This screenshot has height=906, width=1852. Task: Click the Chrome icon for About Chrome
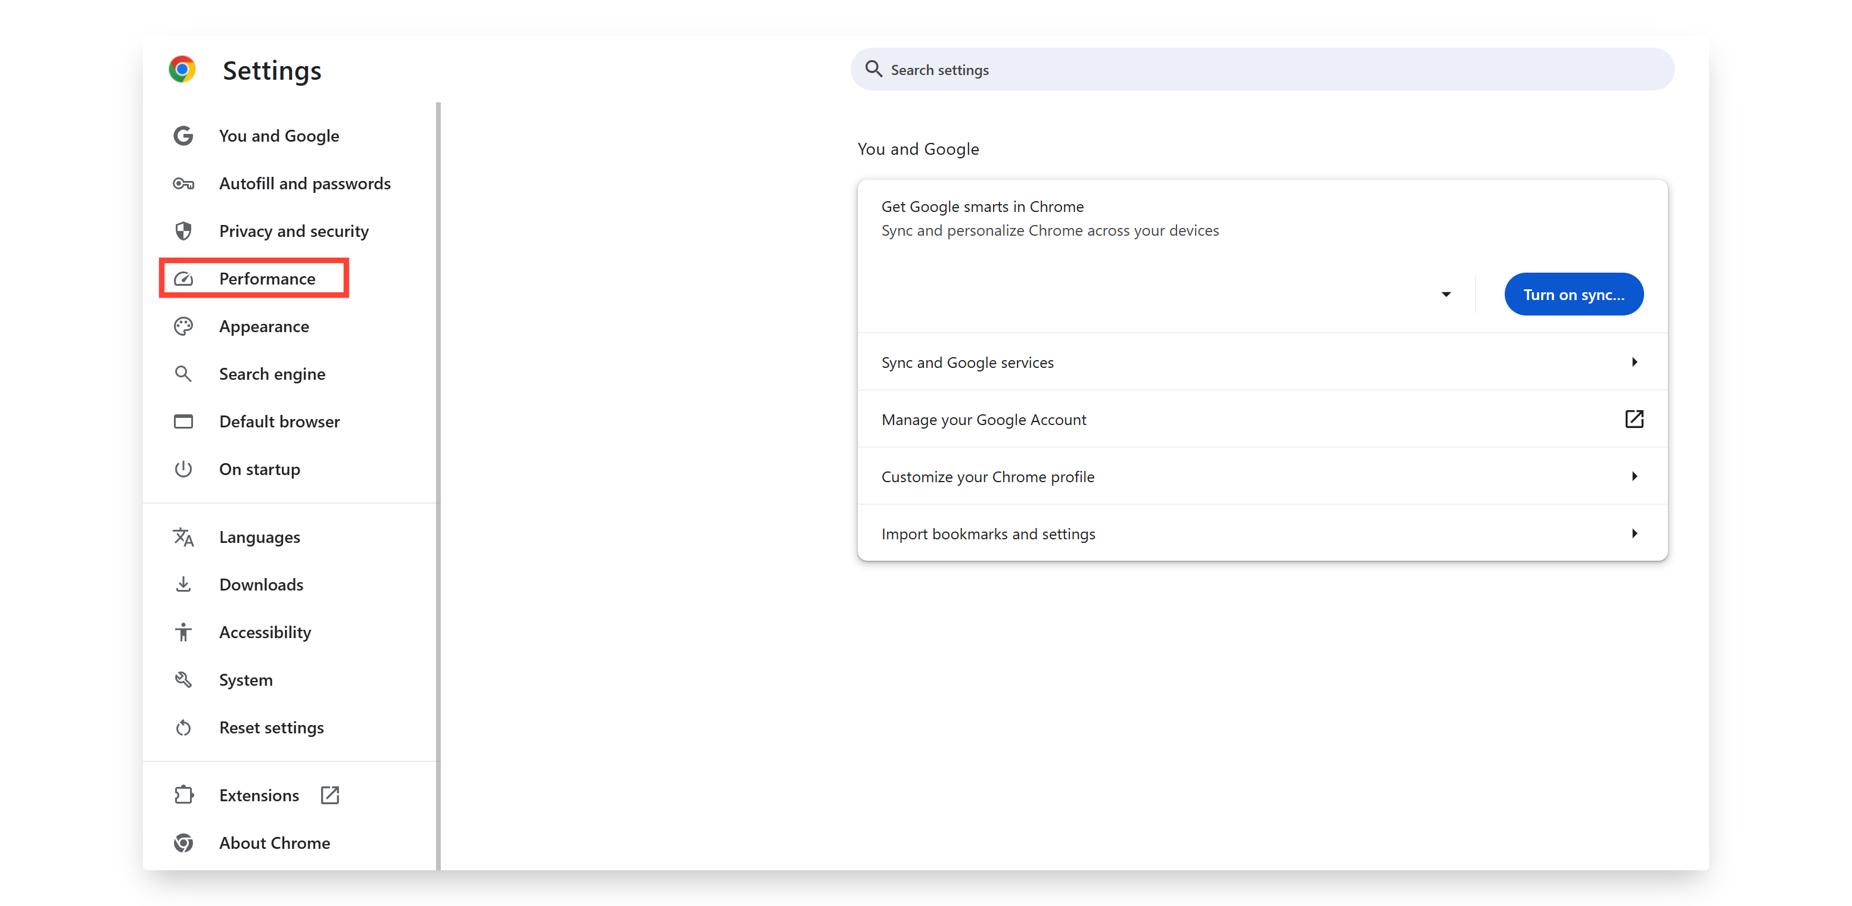183,843
